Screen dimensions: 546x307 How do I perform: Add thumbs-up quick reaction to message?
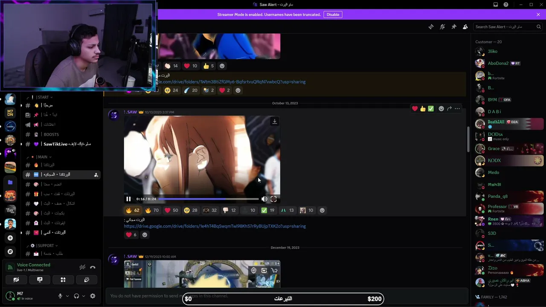point(423,109)
